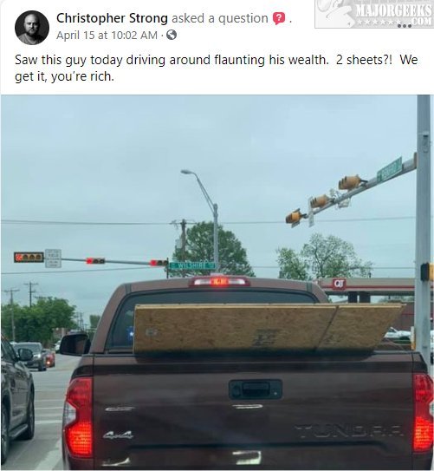
Task: Click the 4x4 badge on the tailgate
Action: click(x=118, y=435)
